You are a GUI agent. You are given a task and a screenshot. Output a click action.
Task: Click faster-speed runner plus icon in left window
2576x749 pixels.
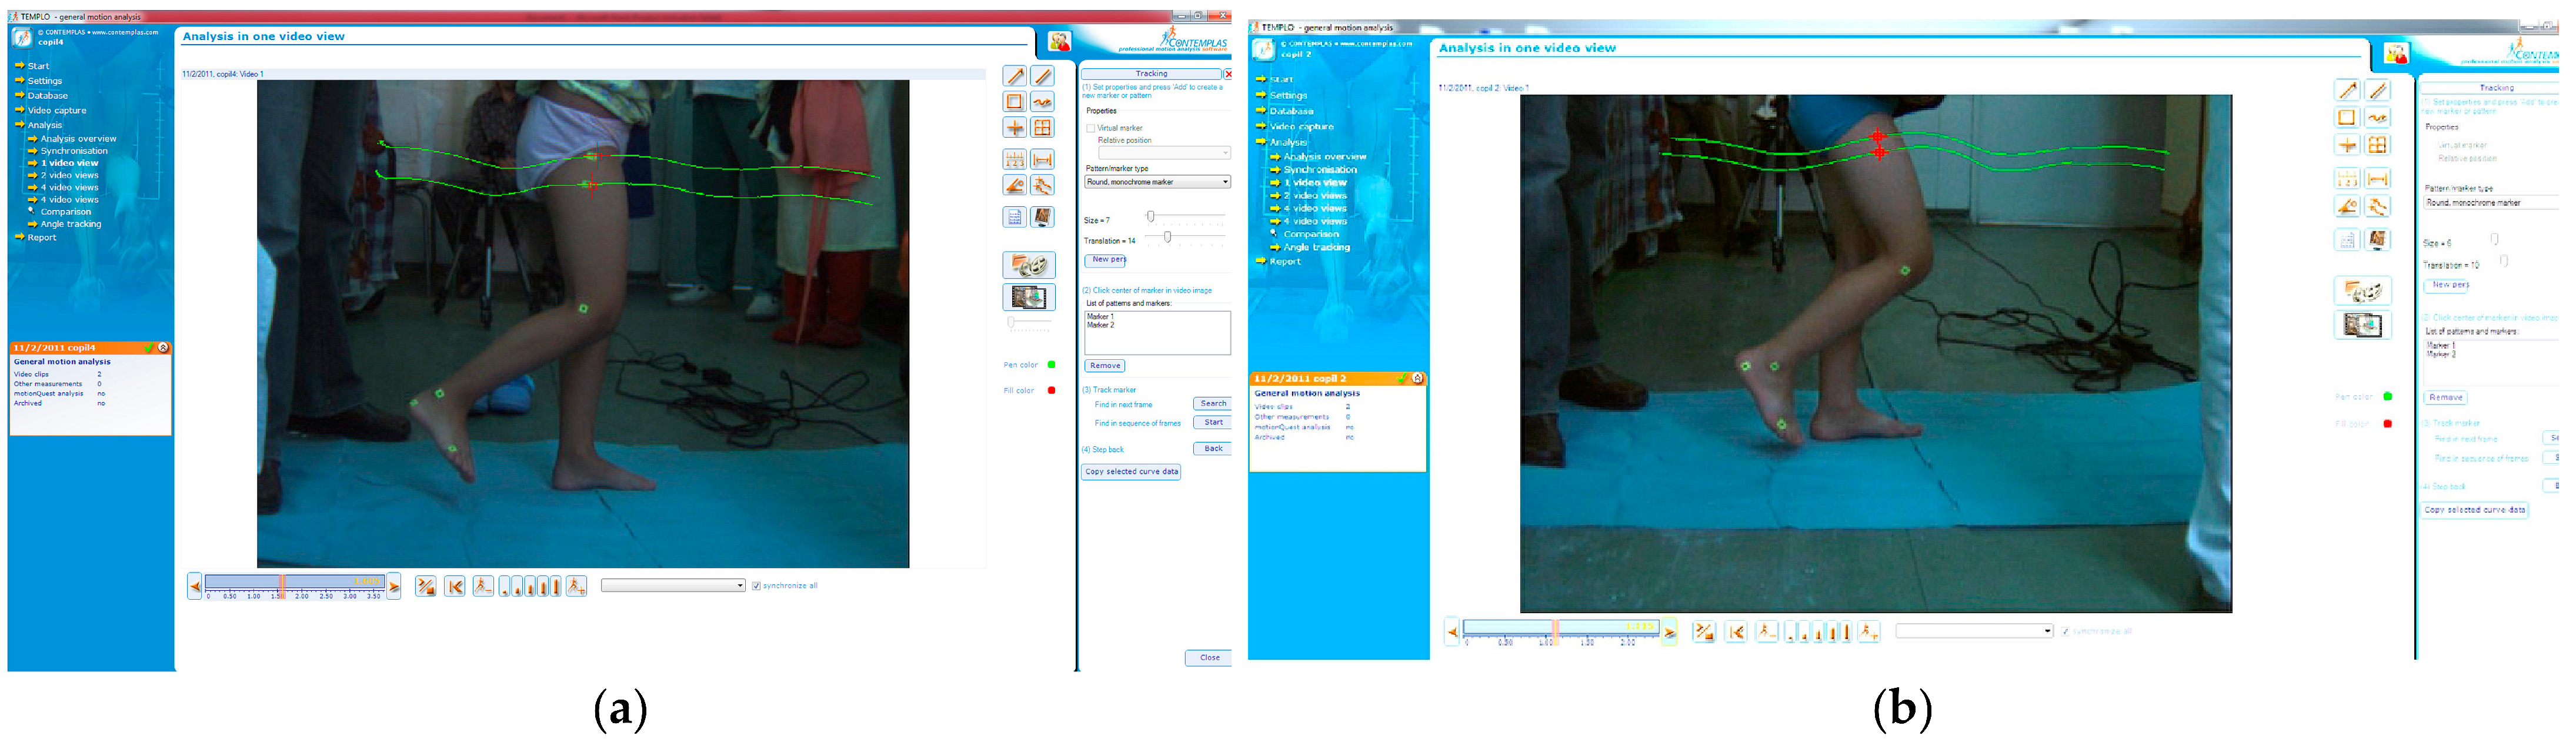click(x=576, y=586)
